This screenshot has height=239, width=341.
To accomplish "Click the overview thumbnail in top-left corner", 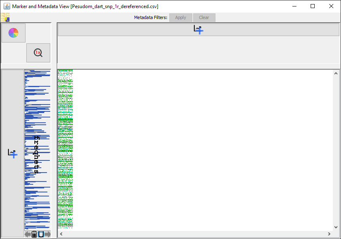I will click(5, 17).
